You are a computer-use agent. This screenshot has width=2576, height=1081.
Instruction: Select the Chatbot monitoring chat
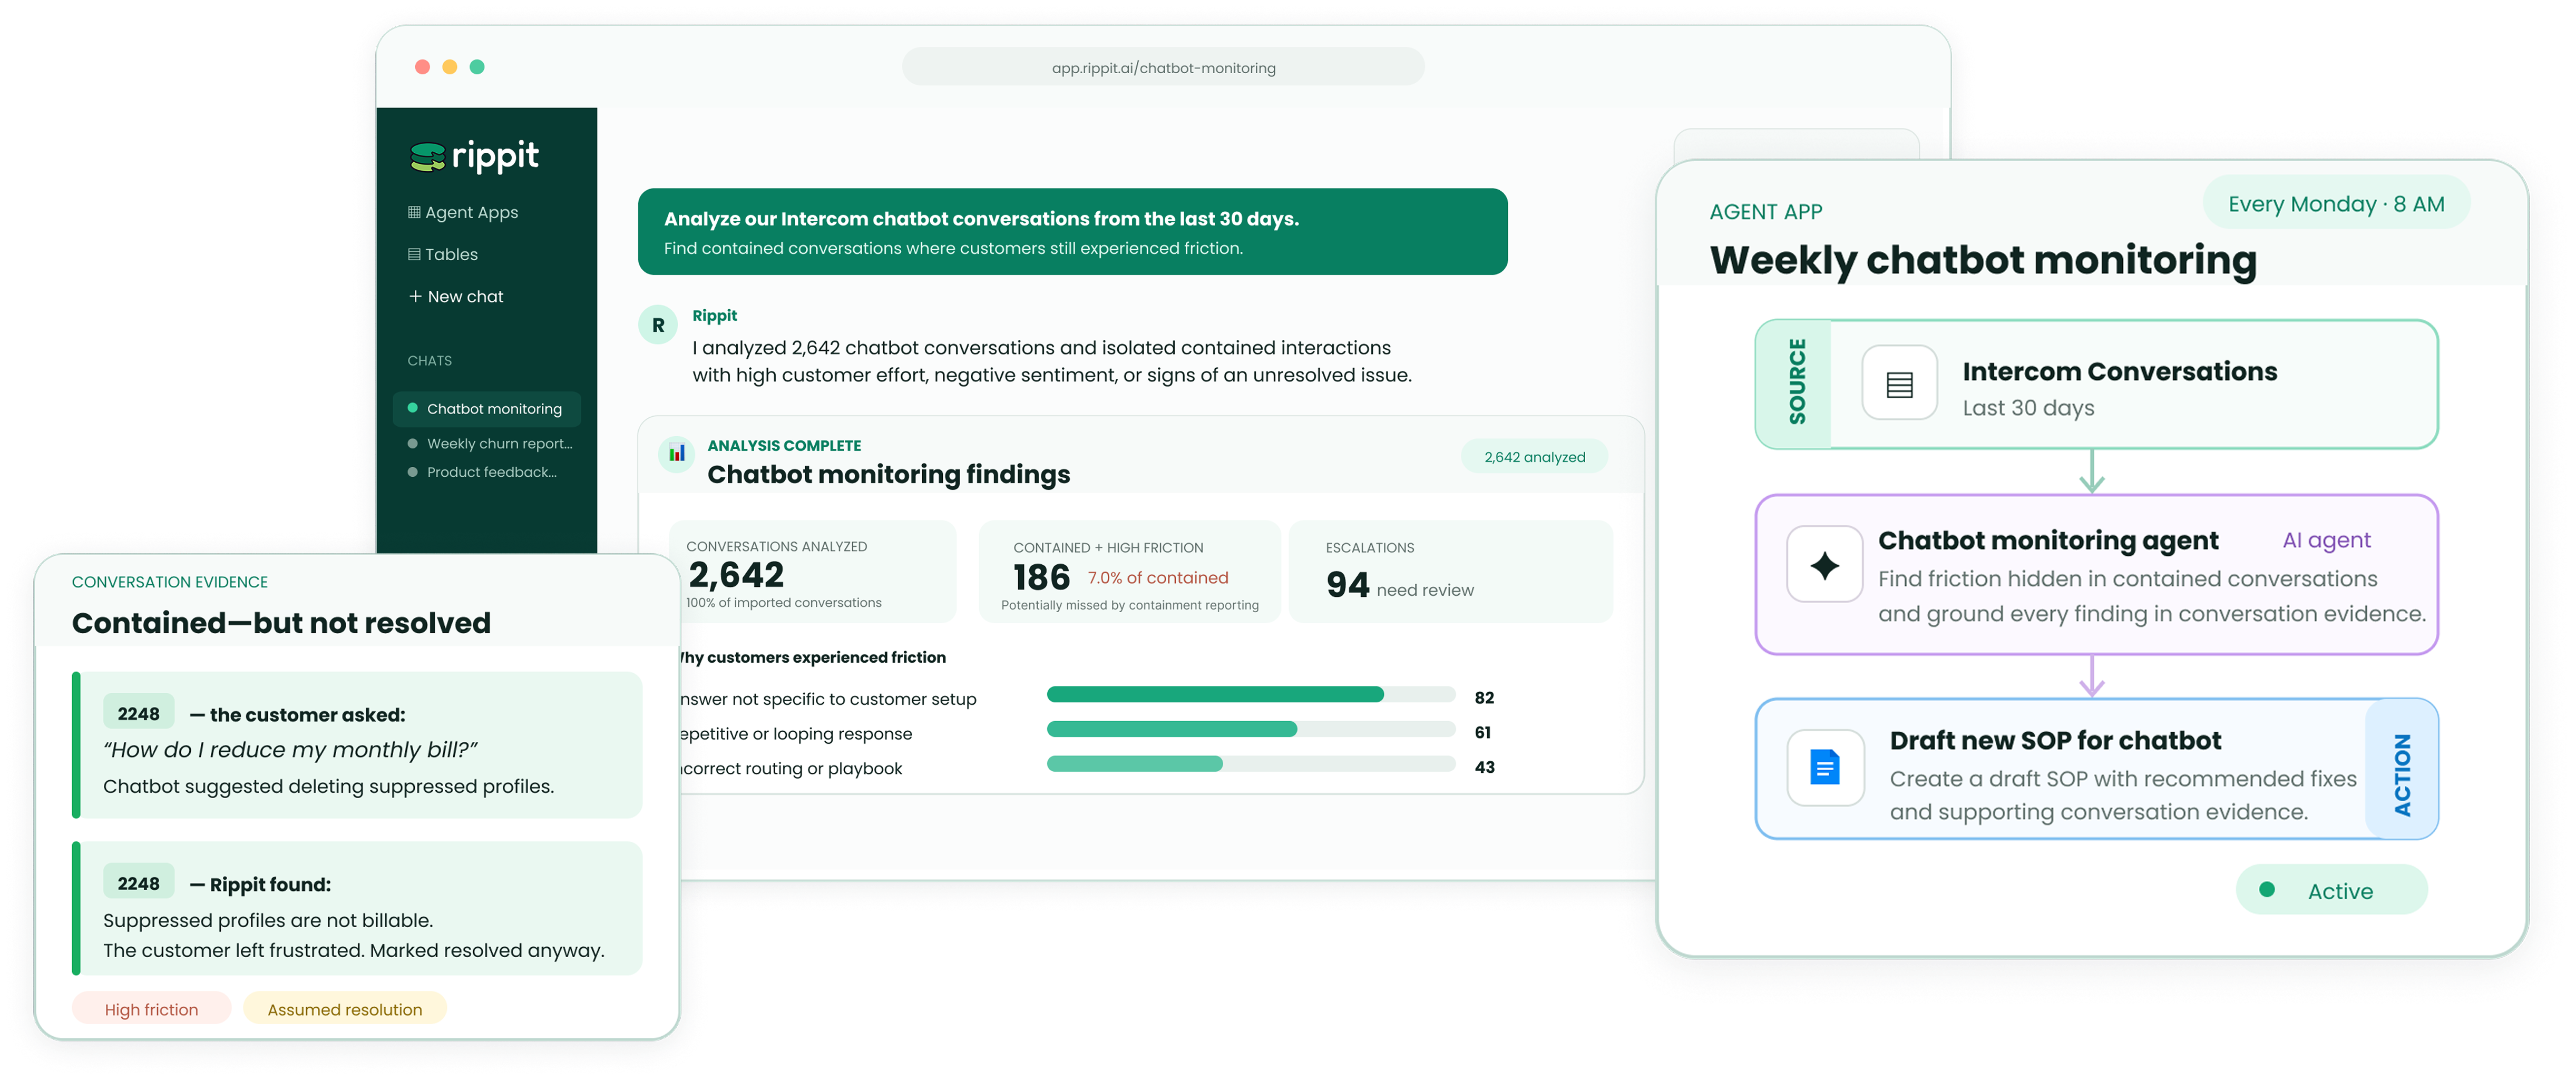coord(487,408)
